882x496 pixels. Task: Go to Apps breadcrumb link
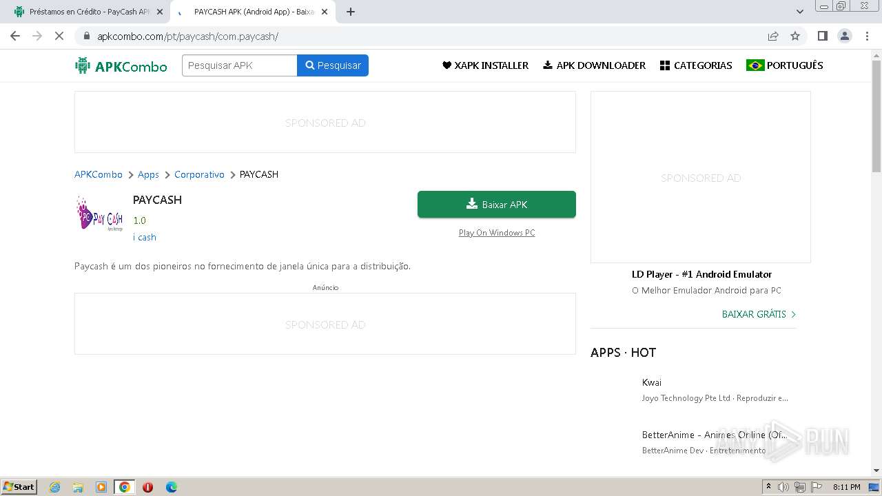tap(148, 174)
